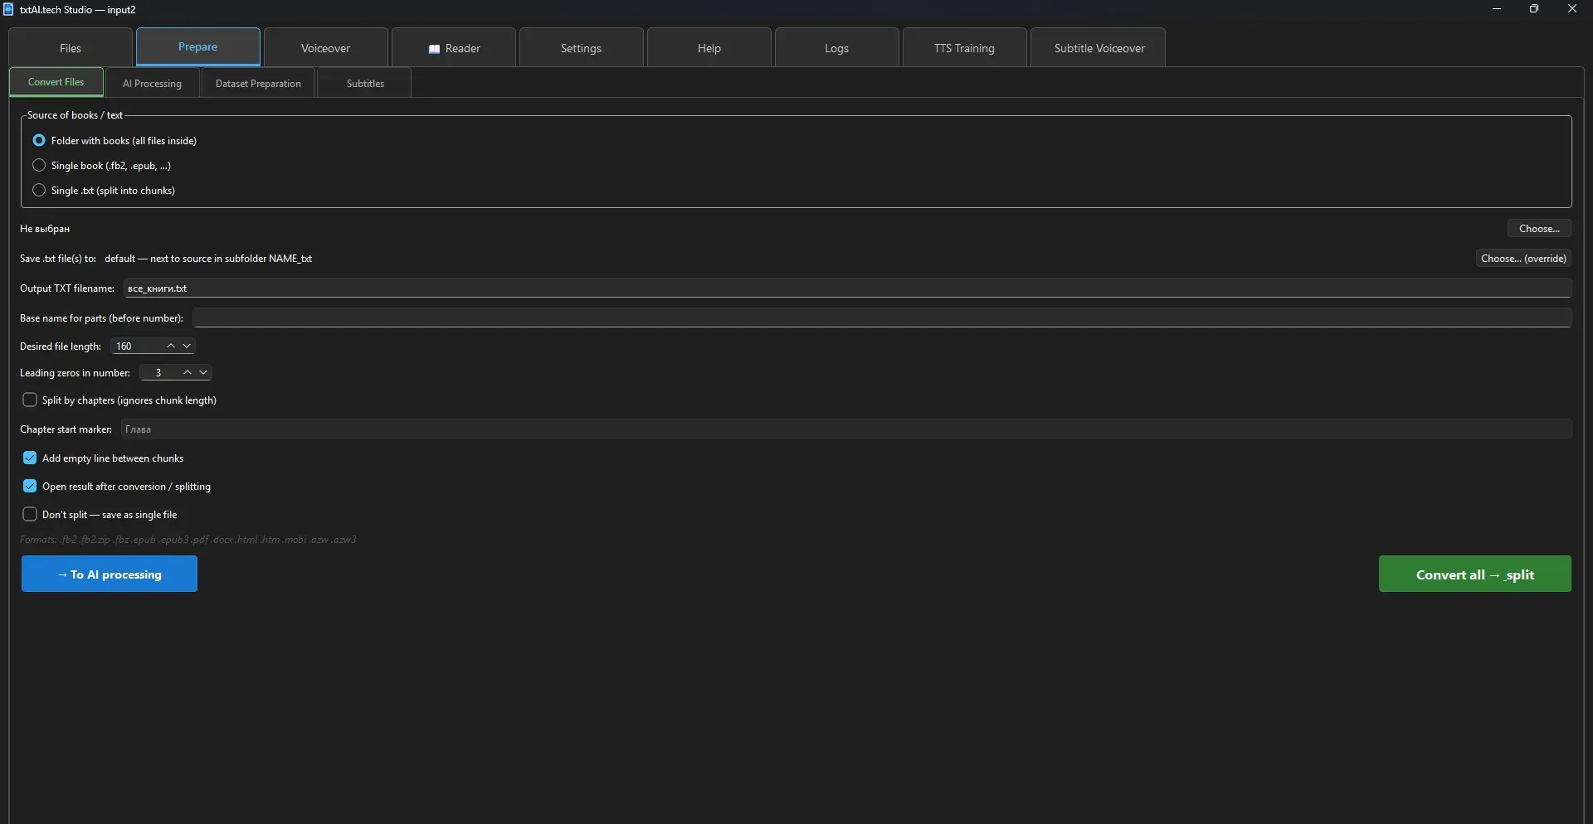Uncheck Add empty line between chunks

click(x=29, y=458)
